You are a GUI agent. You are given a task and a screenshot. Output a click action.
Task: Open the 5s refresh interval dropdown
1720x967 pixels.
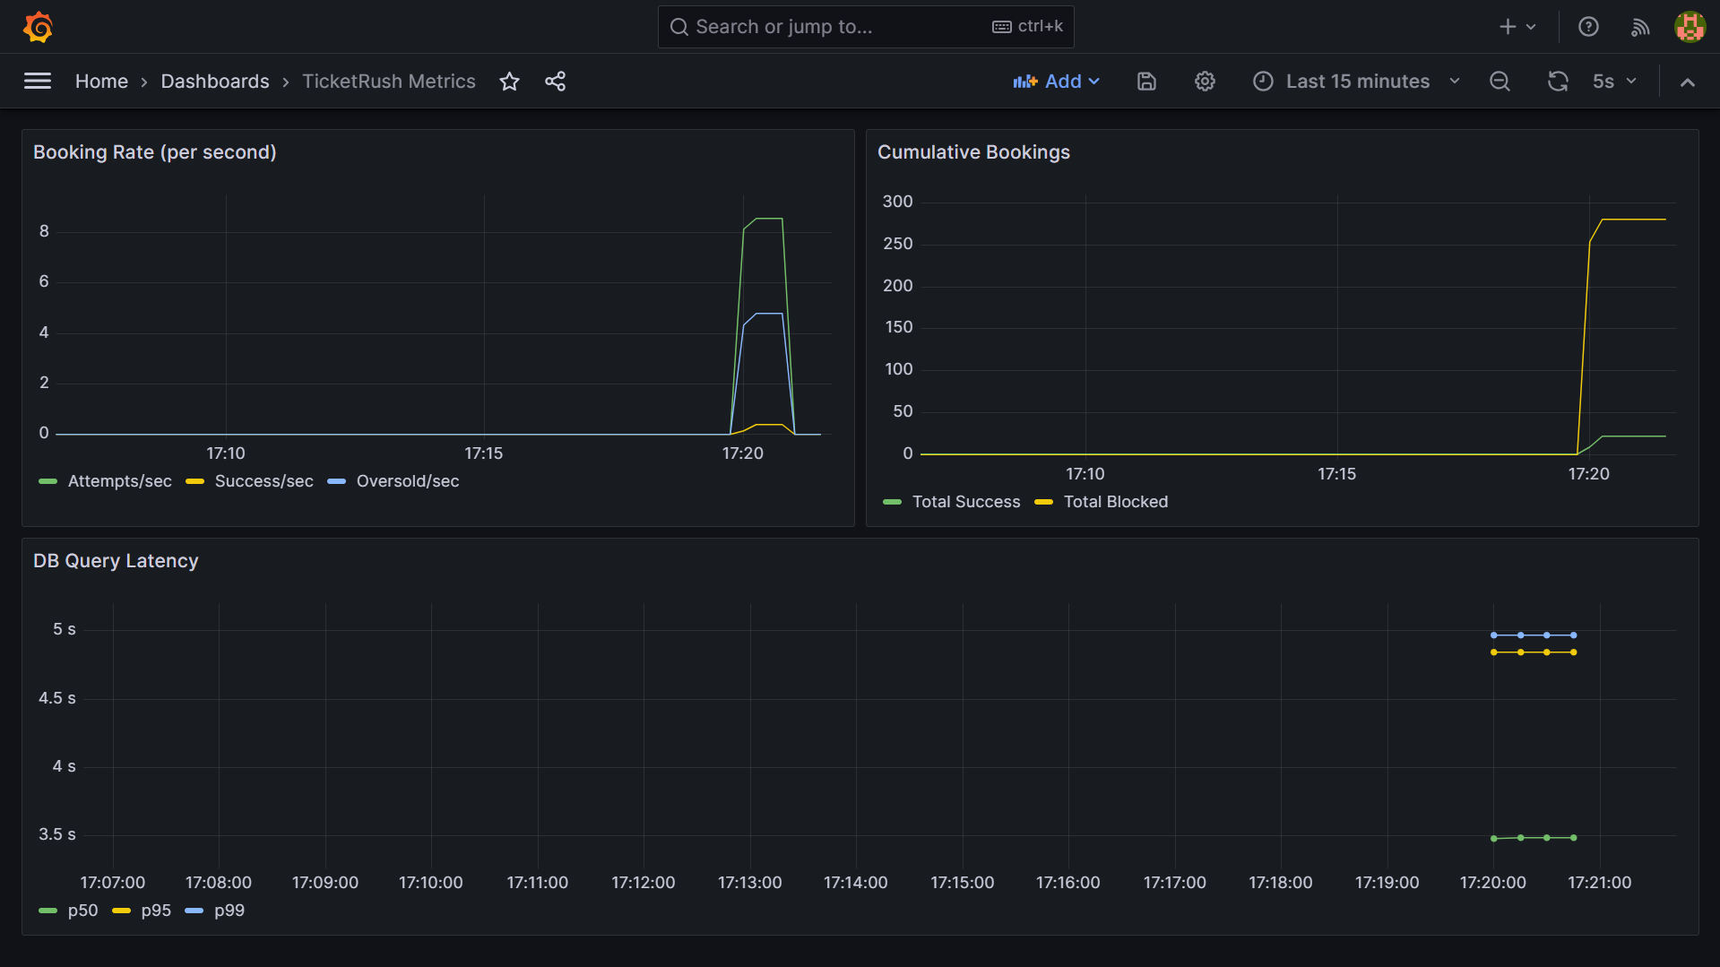(1614, 82)
